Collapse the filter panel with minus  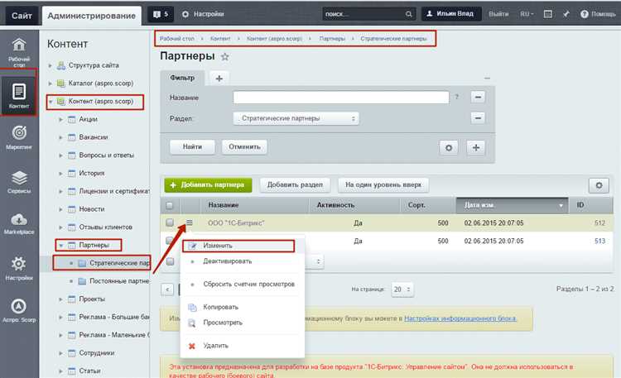point(487,79)
